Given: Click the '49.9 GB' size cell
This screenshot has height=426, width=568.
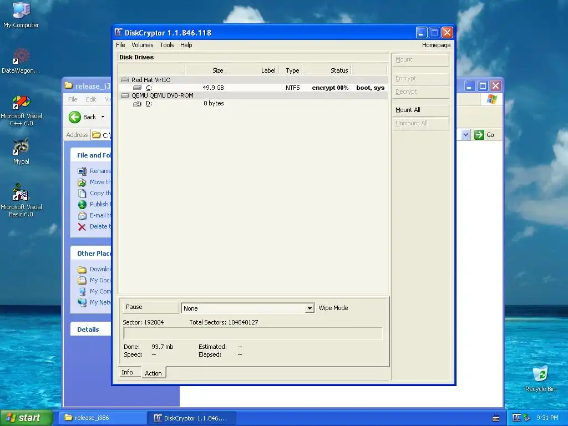Looking at the screenshot, I should (x=213, y=88).
